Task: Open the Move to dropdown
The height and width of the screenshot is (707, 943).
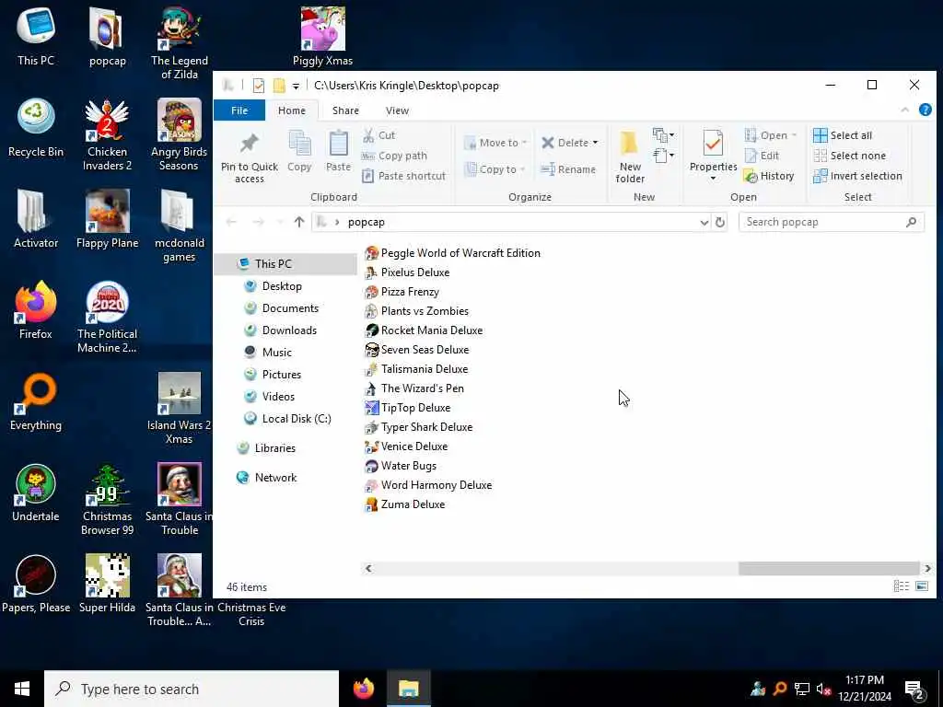Action: (495, 143)
